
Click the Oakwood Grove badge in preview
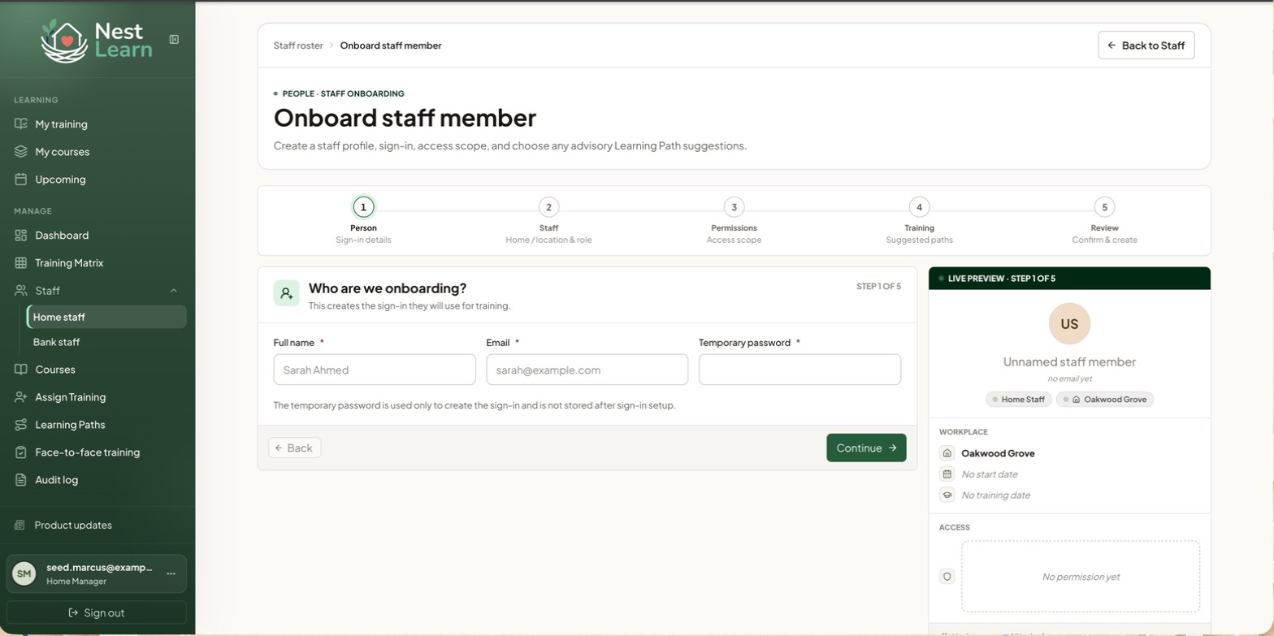click(1105, 400)
